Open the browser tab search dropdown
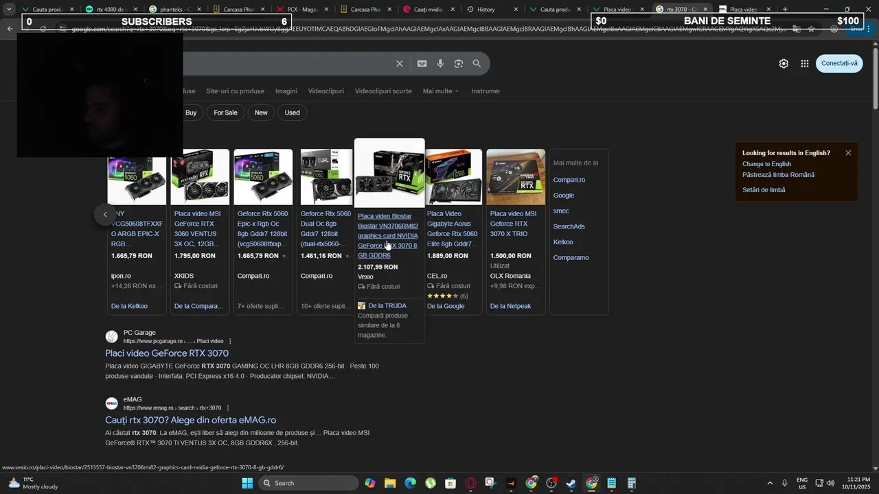This screenshot has width=879, height=494. pos(9,10)
